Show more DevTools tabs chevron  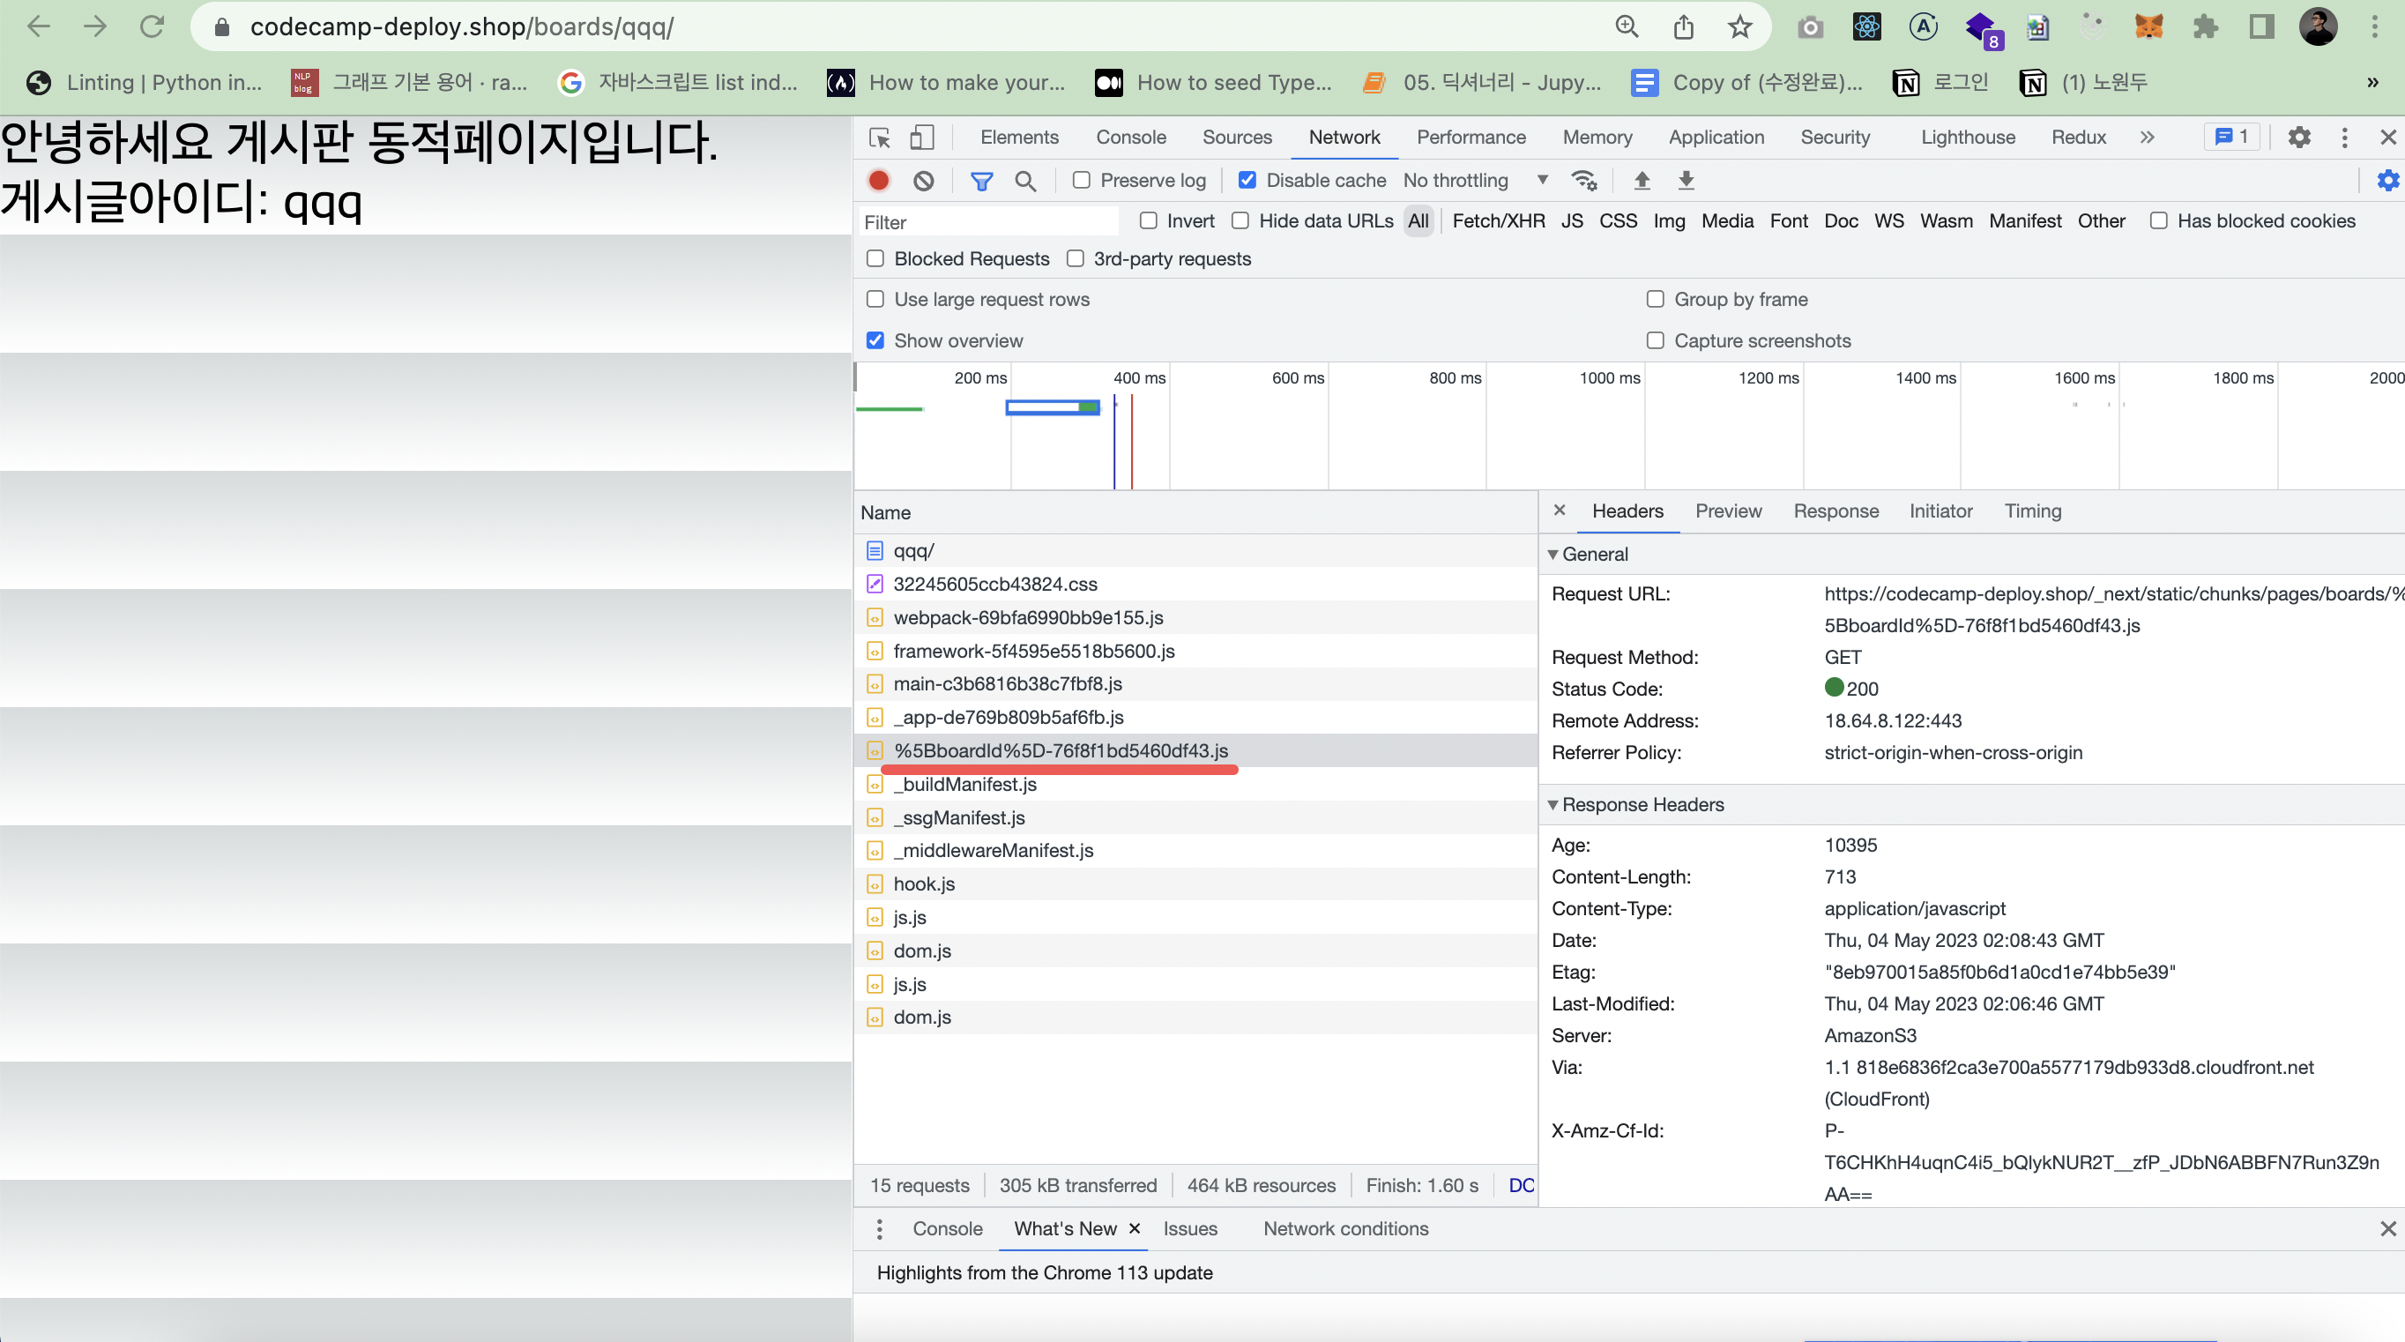(2147, 138)
